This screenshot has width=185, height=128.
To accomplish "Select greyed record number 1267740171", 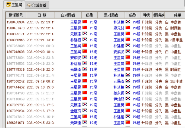I will click(16, 75).
